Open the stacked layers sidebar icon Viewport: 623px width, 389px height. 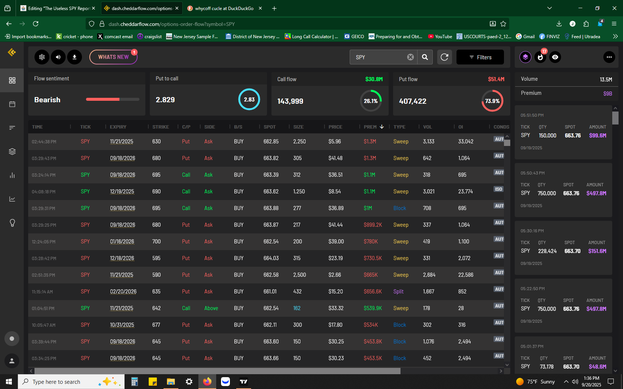coord(12,152)
